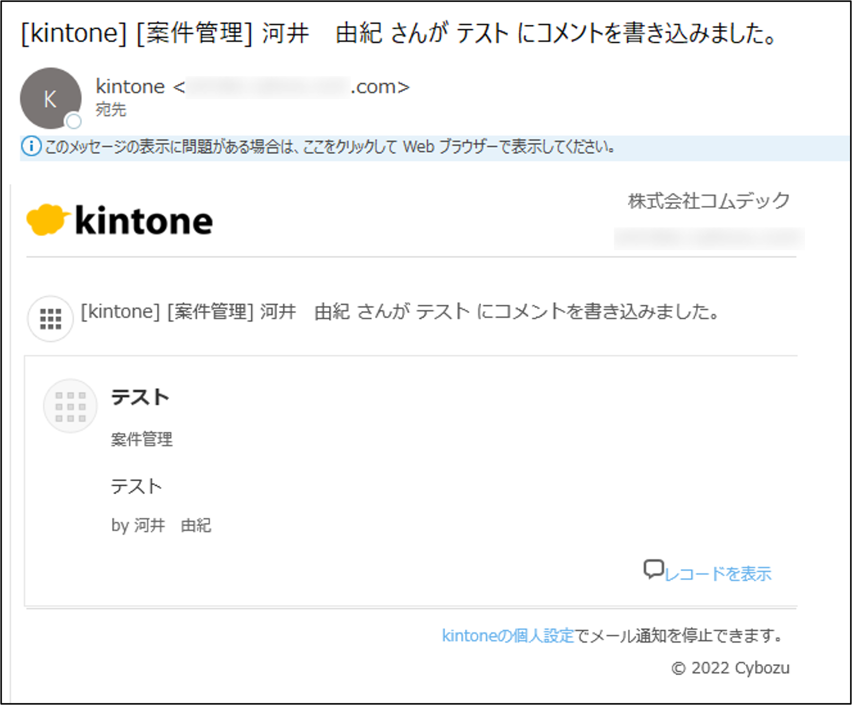Open the kintoneの個人設定 link
The image size is (852, 705).
[508, 635]
